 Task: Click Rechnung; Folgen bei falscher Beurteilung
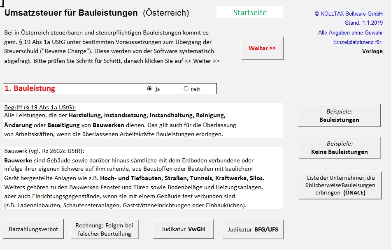(x=104, y=229)
